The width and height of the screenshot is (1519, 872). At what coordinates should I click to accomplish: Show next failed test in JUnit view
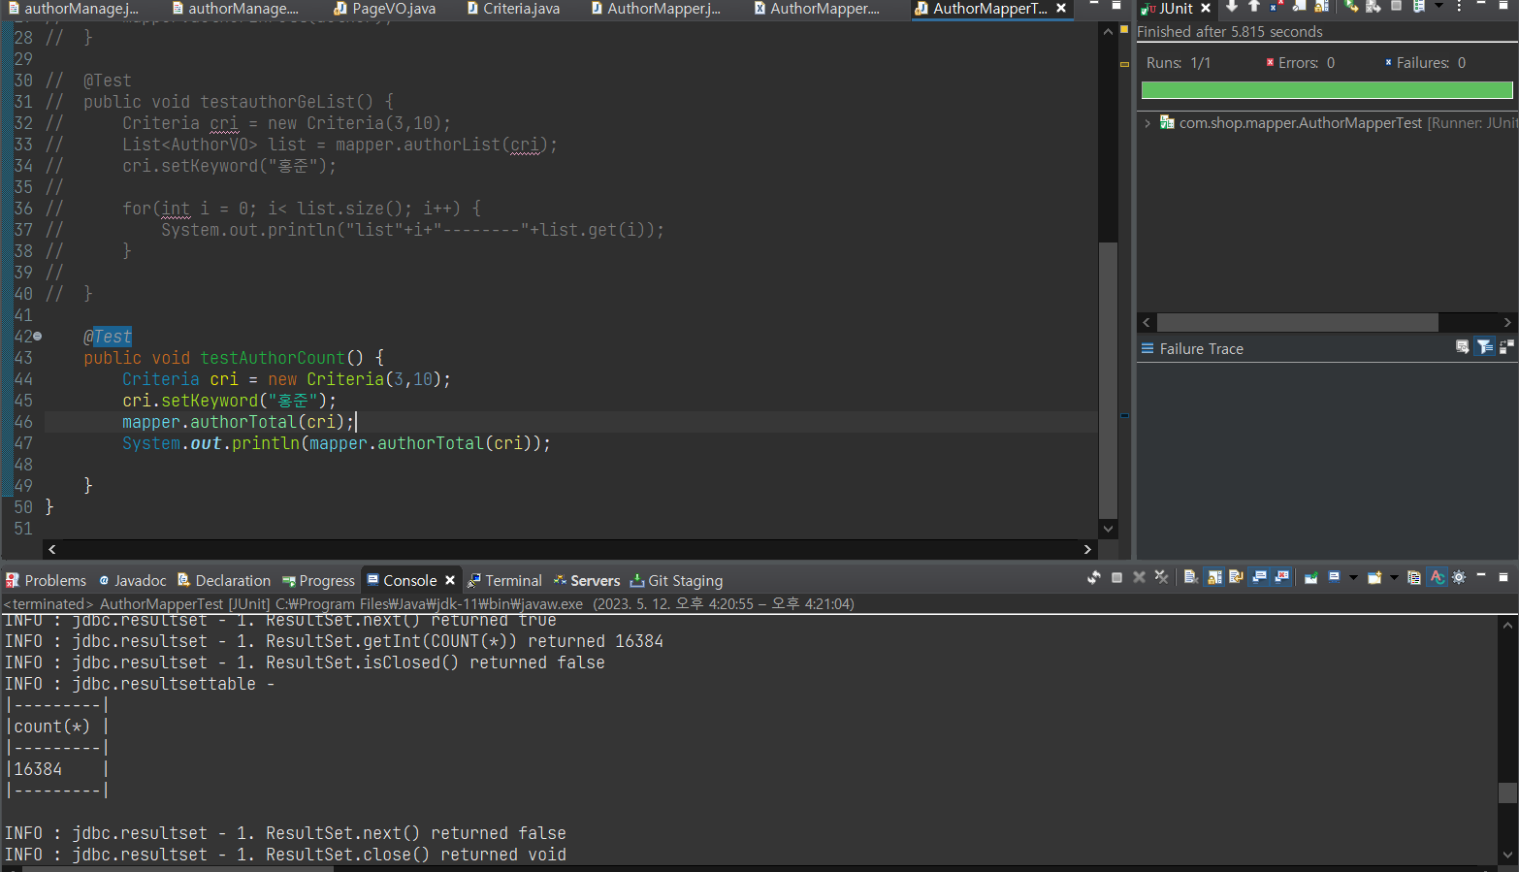click(x=1232, y=6)
